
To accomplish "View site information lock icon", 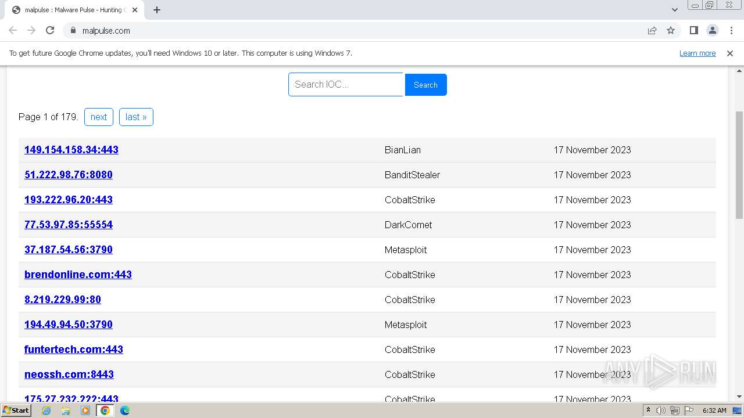I will (x=73, y=30).
